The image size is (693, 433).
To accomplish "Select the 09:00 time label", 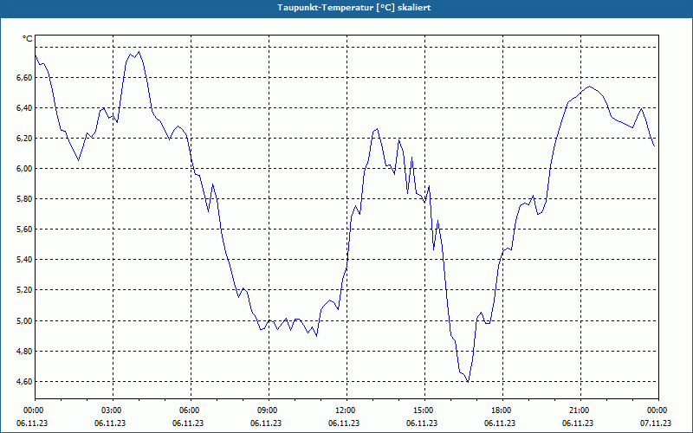I will point(266,410).
